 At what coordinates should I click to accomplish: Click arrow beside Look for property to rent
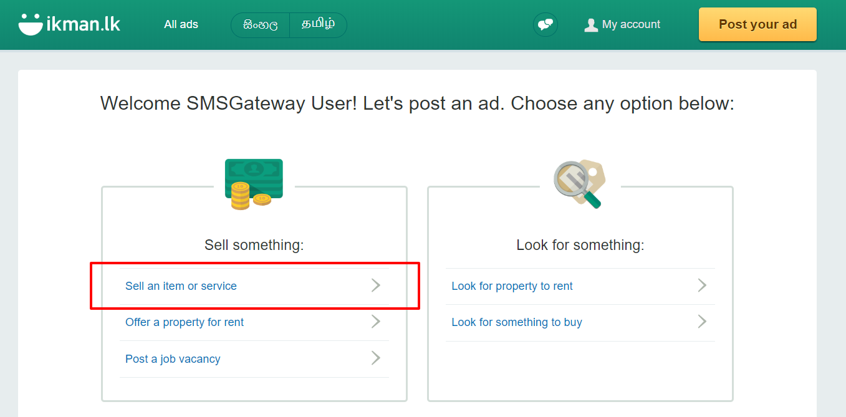[x=702, y=285]
